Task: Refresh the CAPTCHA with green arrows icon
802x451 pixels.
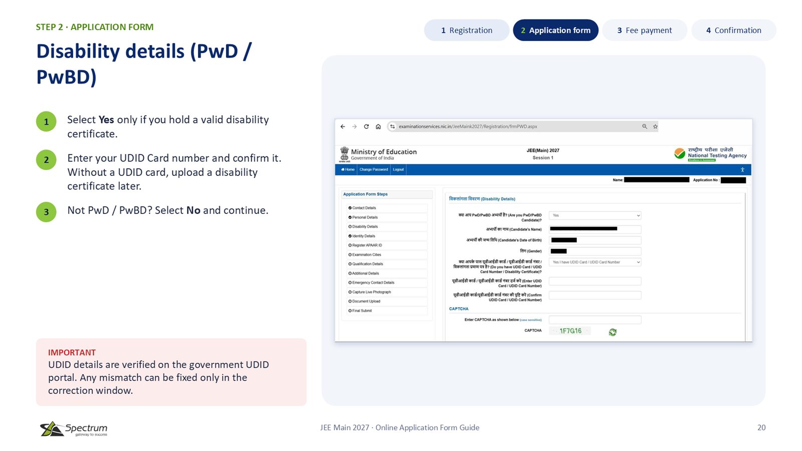Action: [x=613, y=332]
